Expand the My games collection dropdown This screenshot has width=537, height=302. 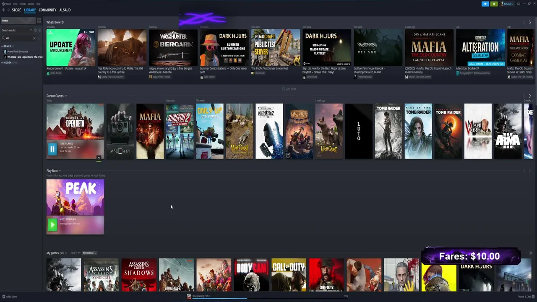pos(66,253)
